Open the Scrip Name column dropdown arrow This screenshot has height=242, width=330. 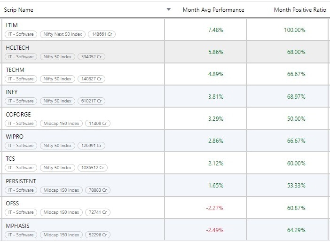(x=169, y=10)
